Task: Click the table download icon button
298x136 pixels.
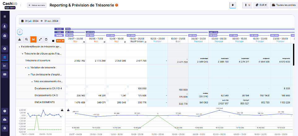Action: [x=20, y=39]
